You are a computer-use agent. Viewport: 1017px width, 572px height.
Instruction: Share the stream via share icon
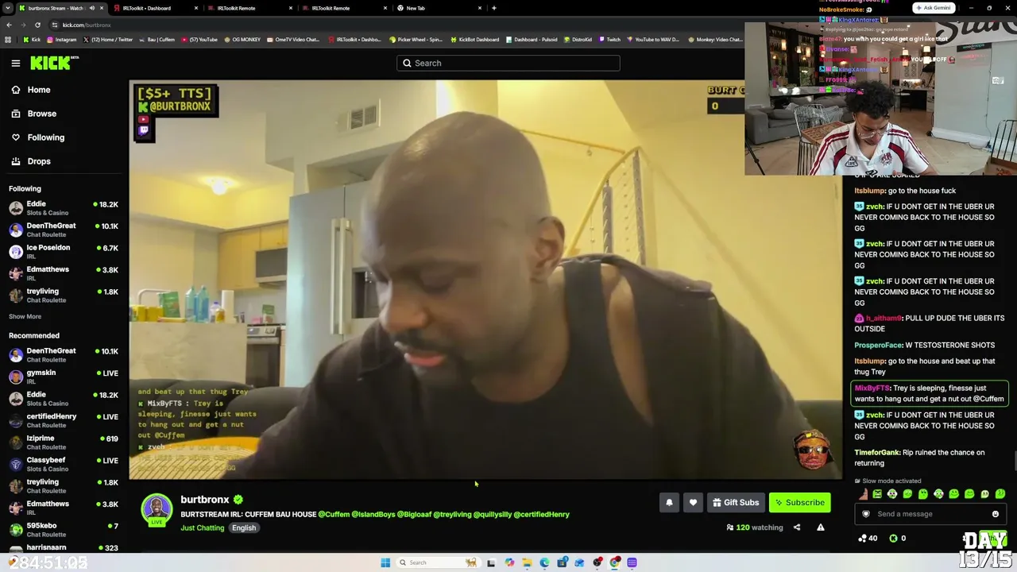click(797, 528)
